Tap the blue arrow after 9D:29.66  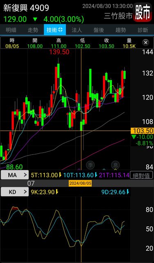point(128,192)
